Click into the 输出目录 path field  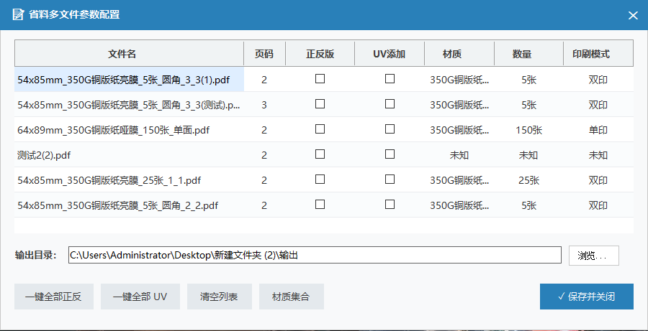(x=315, y=255)
